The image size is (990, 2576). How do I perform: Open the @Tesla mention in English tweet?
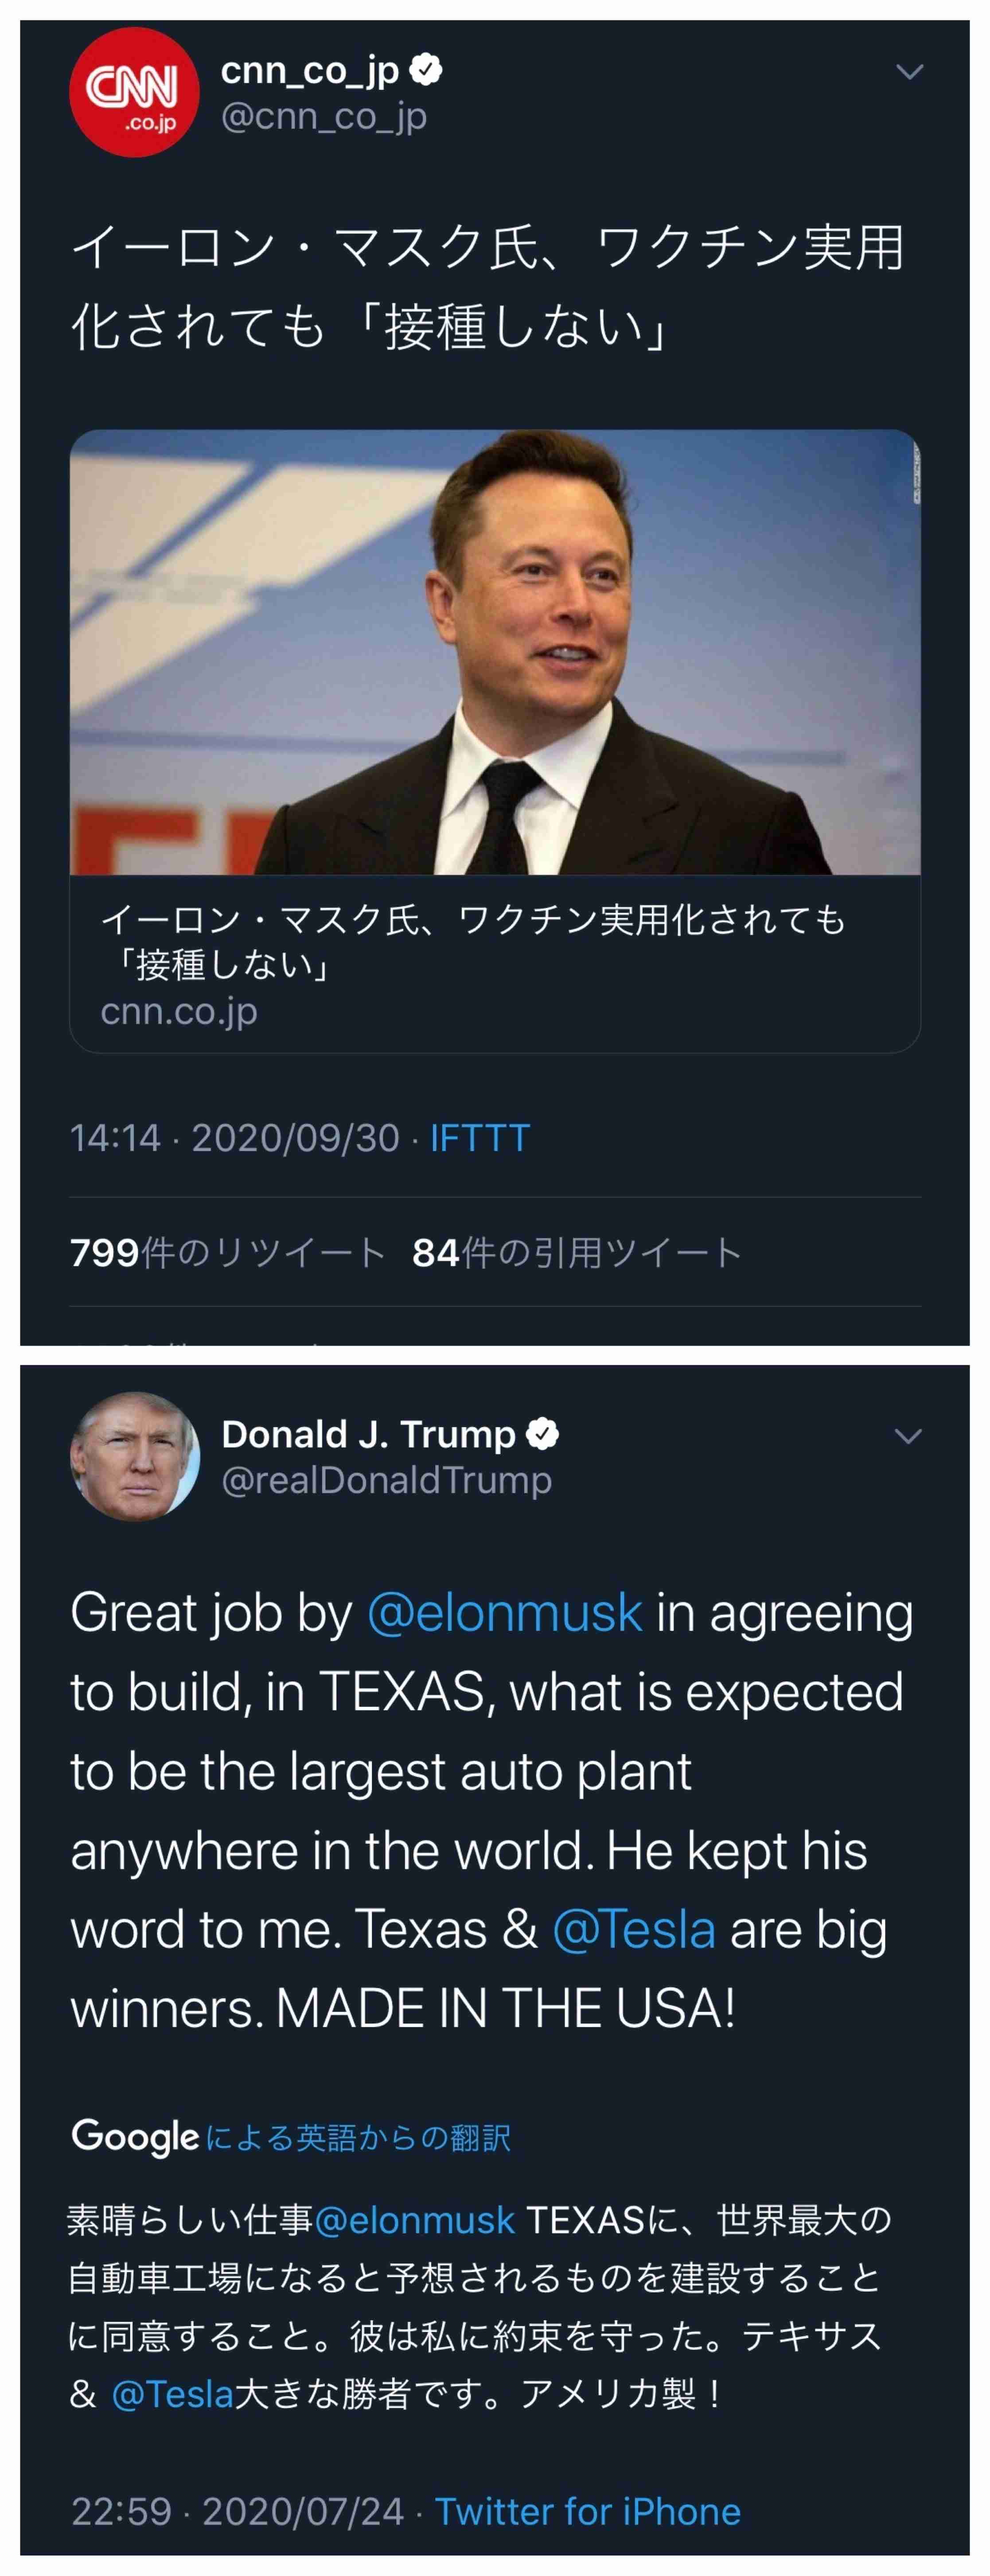(x=634, y=1929)
